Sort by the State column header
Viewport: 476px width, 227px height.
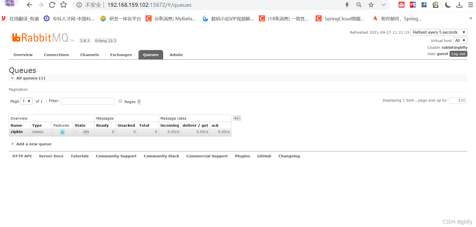point(80,125)
